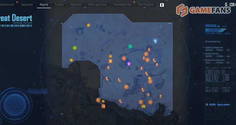The height and width of the screenshot is (125, 236).
Task: Click the yellow vehicle icon at southern edge
Action: click(144, 106)
